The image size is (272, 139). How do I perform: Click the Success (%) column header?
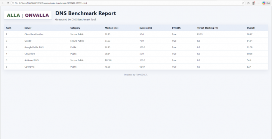[146, 28]
